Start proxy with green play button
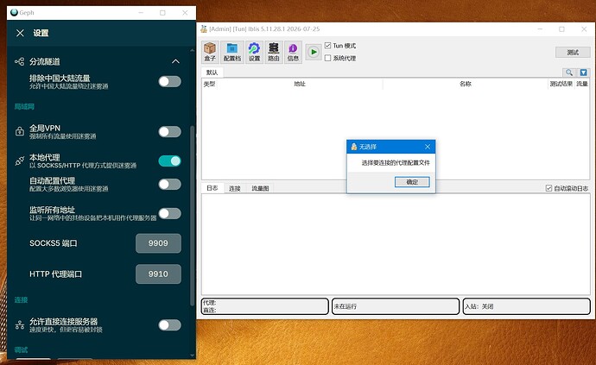This screenshot has width=596, height=365. click(x=314, y=52)
